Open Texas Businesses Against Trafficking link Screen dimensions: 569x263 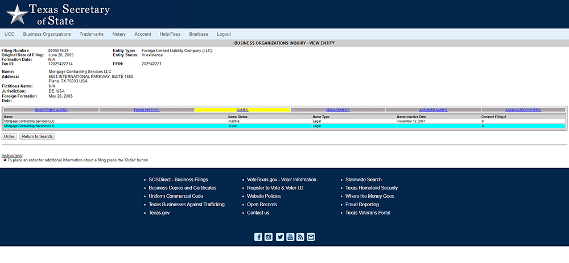coord(187,204)
